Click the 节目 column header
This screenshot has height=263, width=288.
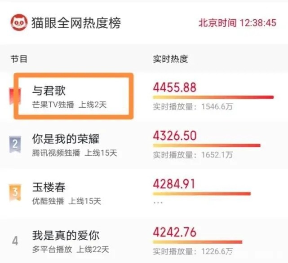point(19,59)
